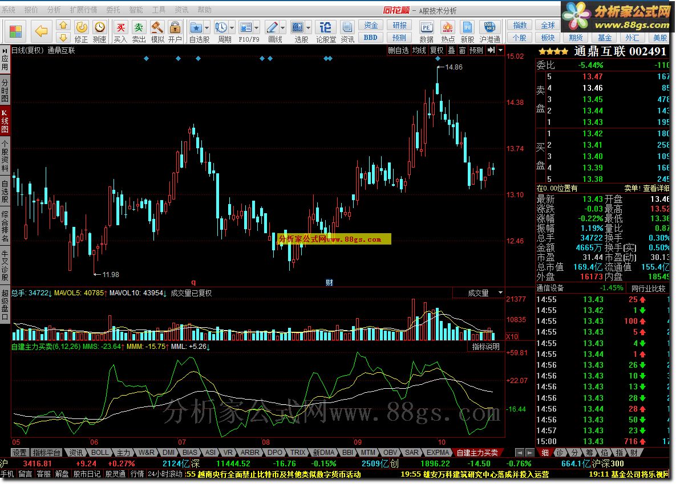Open the 报价 menu
The image size is (676, 484).
click(31, 10)
